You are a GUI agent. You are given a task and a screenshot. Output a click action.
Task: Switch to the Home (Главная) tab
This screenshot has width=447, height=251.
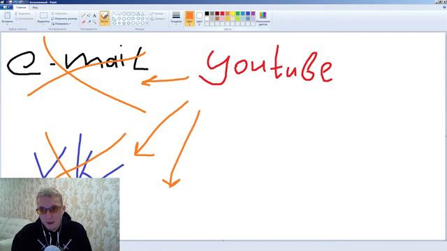click(x=21, y=8)
